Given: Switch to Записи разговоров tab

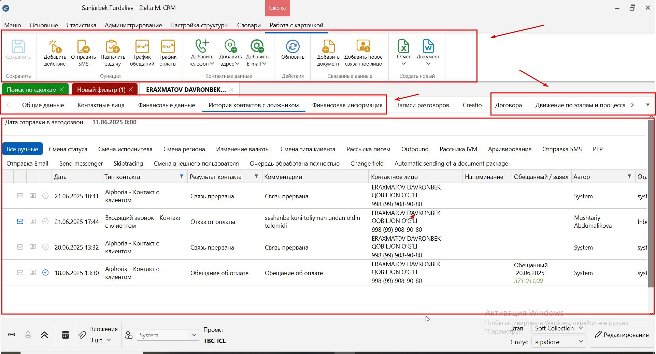Looking at the screenshot, I should point(423,105).
